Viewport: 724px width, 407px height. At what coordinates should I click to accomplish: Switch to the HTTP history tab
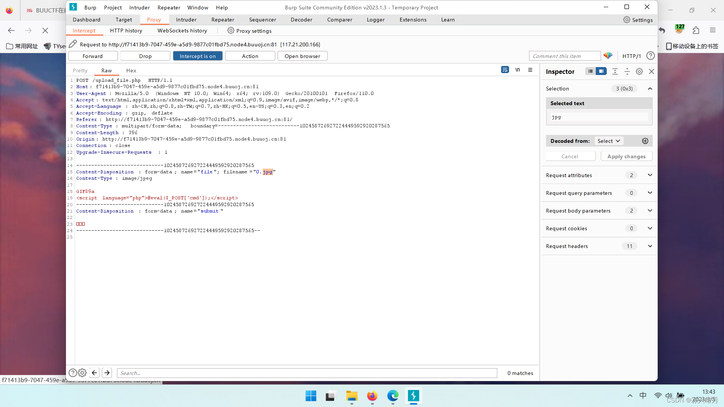126,31
